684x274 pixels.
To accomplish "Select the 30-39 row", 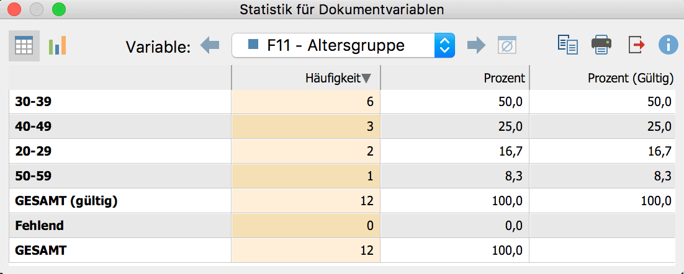I will [342, 102].
